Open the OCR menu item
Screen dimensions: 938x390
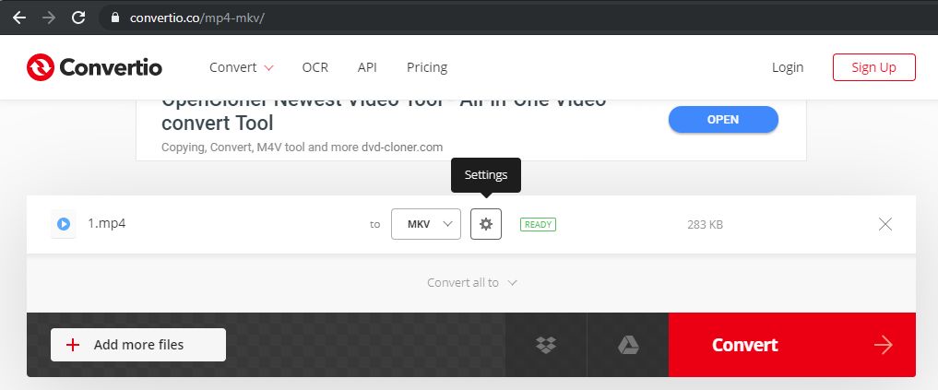(315, 67)
